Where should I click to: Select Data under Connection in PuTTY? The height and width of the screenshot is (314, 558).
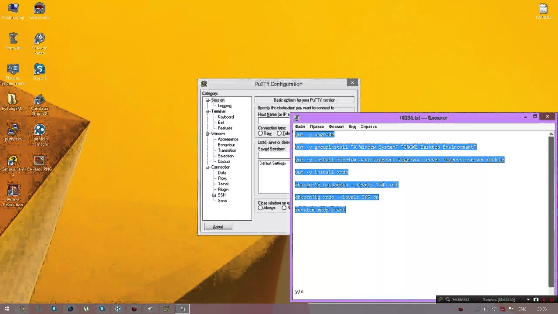tap(222, 173)
